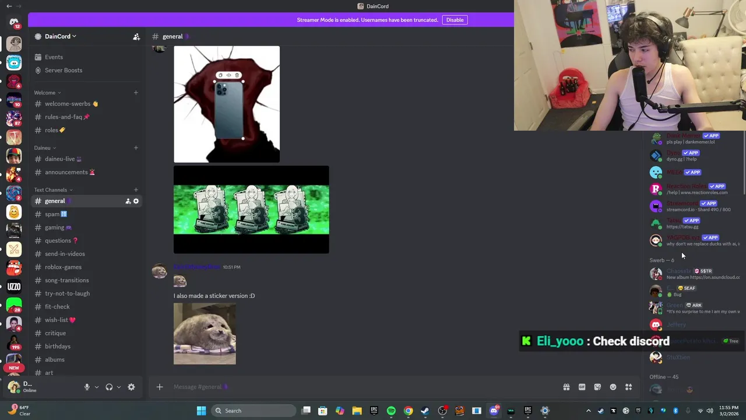Open the green anime GIF thumbnail

point(251,209)
